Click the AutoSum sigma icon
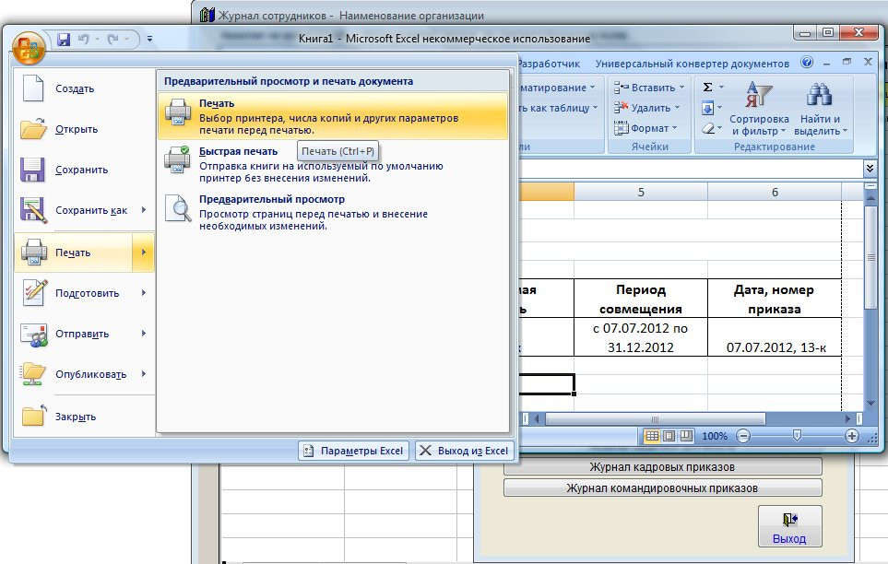The width and height of the screenshot is (888, 564). 708,88
